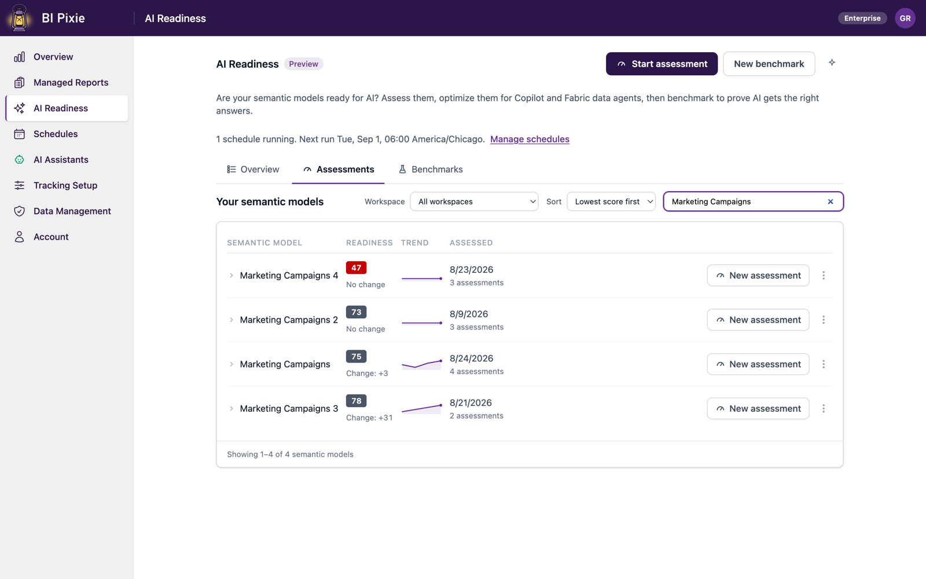Expand the Marketing Campaigns row with score 75
The image size is (926, 579).
(231, 364)
